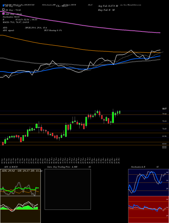Click the orange moving average line
Screen dimensions: 169x223
click(x=80, y=49)
